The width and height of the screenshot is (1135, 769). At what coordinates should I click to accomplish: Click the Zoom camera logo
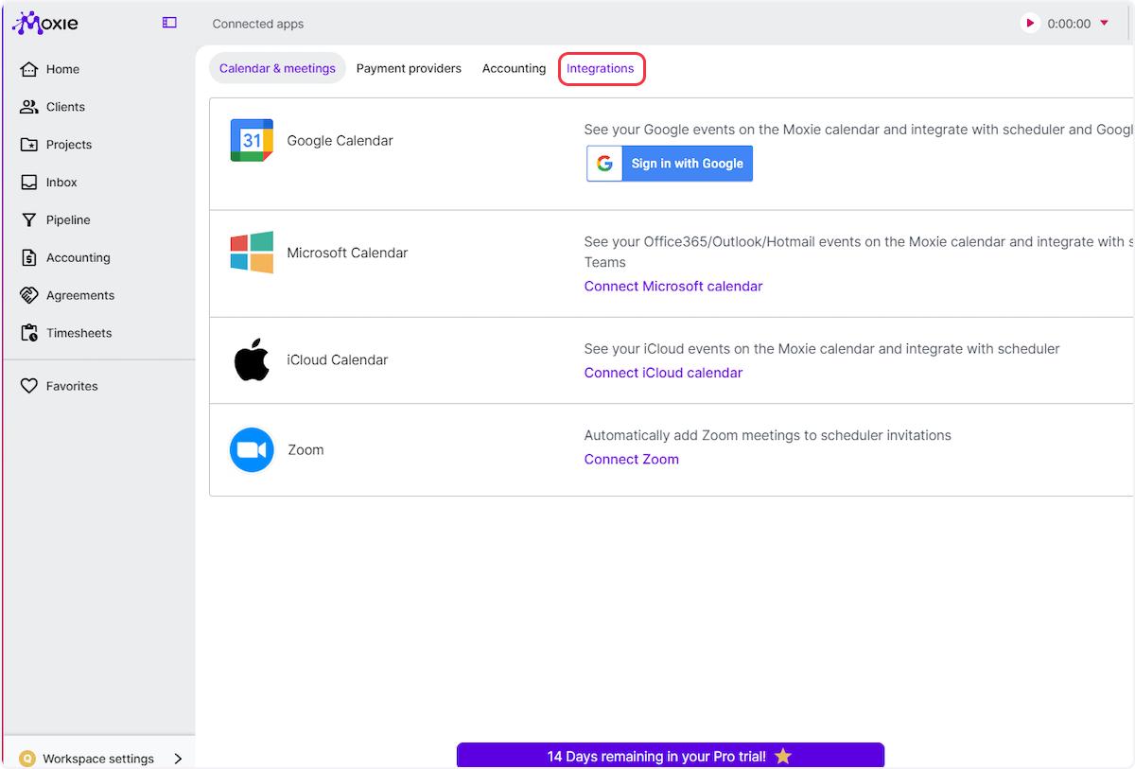[252, 450]
